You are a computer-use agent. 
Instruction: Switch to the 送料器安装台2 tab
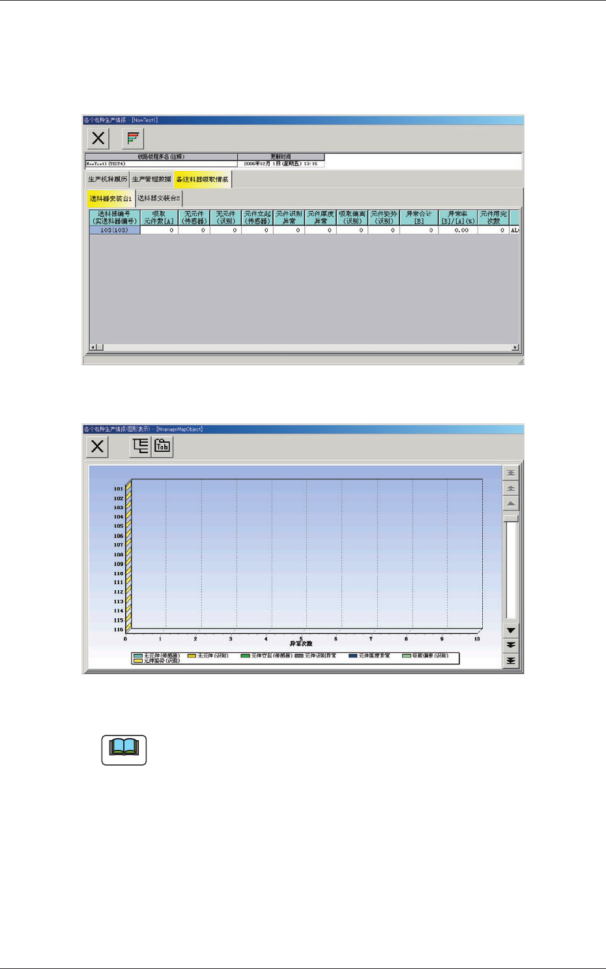coord(159,198)
